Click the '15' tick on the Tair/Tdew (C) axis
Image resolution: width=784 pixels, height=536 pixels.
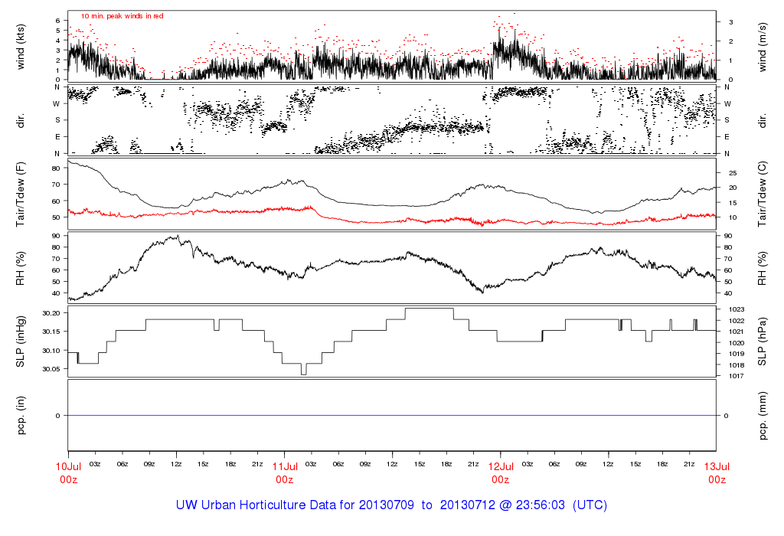tap(733, 203)
